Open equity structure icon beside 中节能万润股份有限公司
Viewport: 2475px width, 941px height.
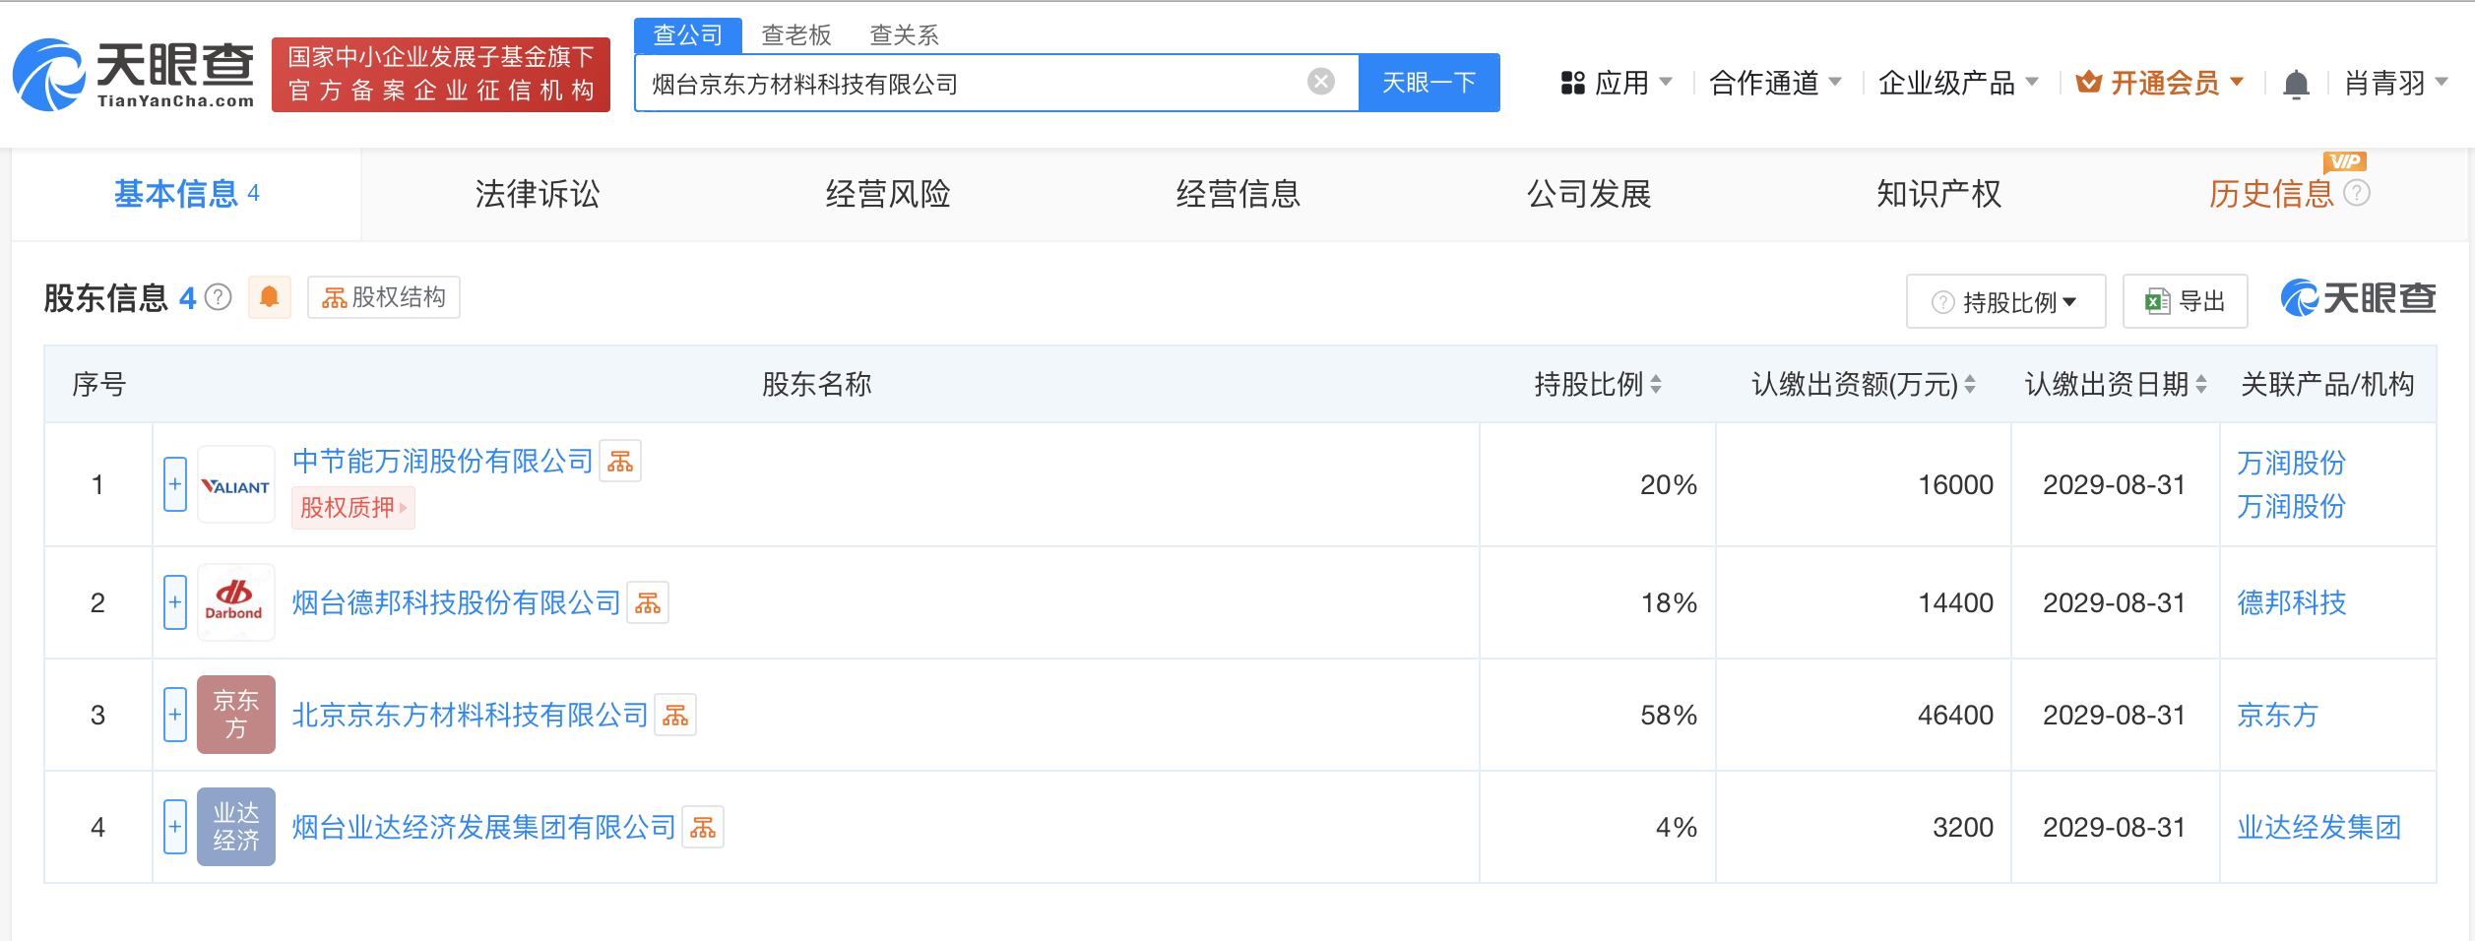[x=620, y=461]
